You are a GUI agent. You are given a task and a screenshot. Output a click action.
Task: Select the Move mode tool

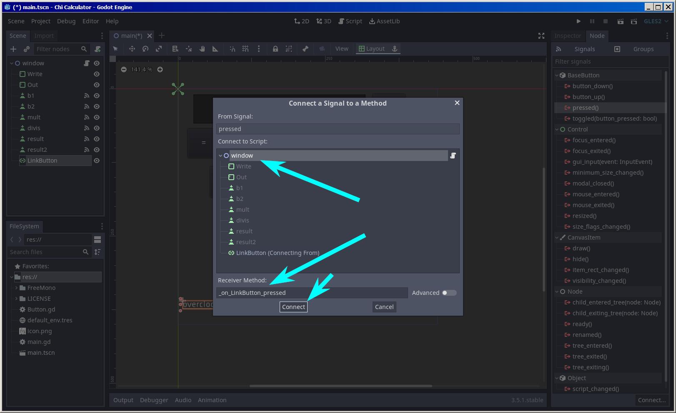(x=132, y=49)
